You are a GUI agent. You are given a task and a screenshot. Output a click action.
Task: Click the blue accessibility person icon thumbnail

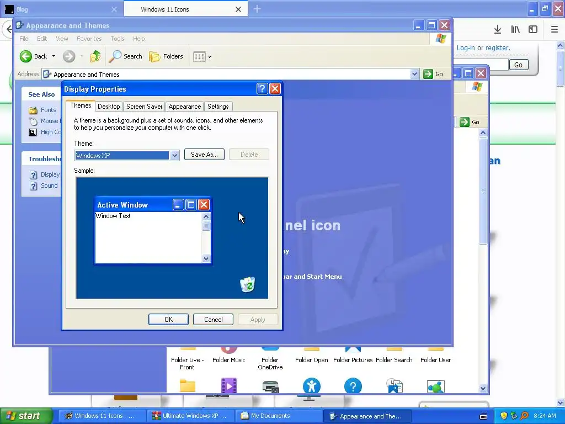312,386
